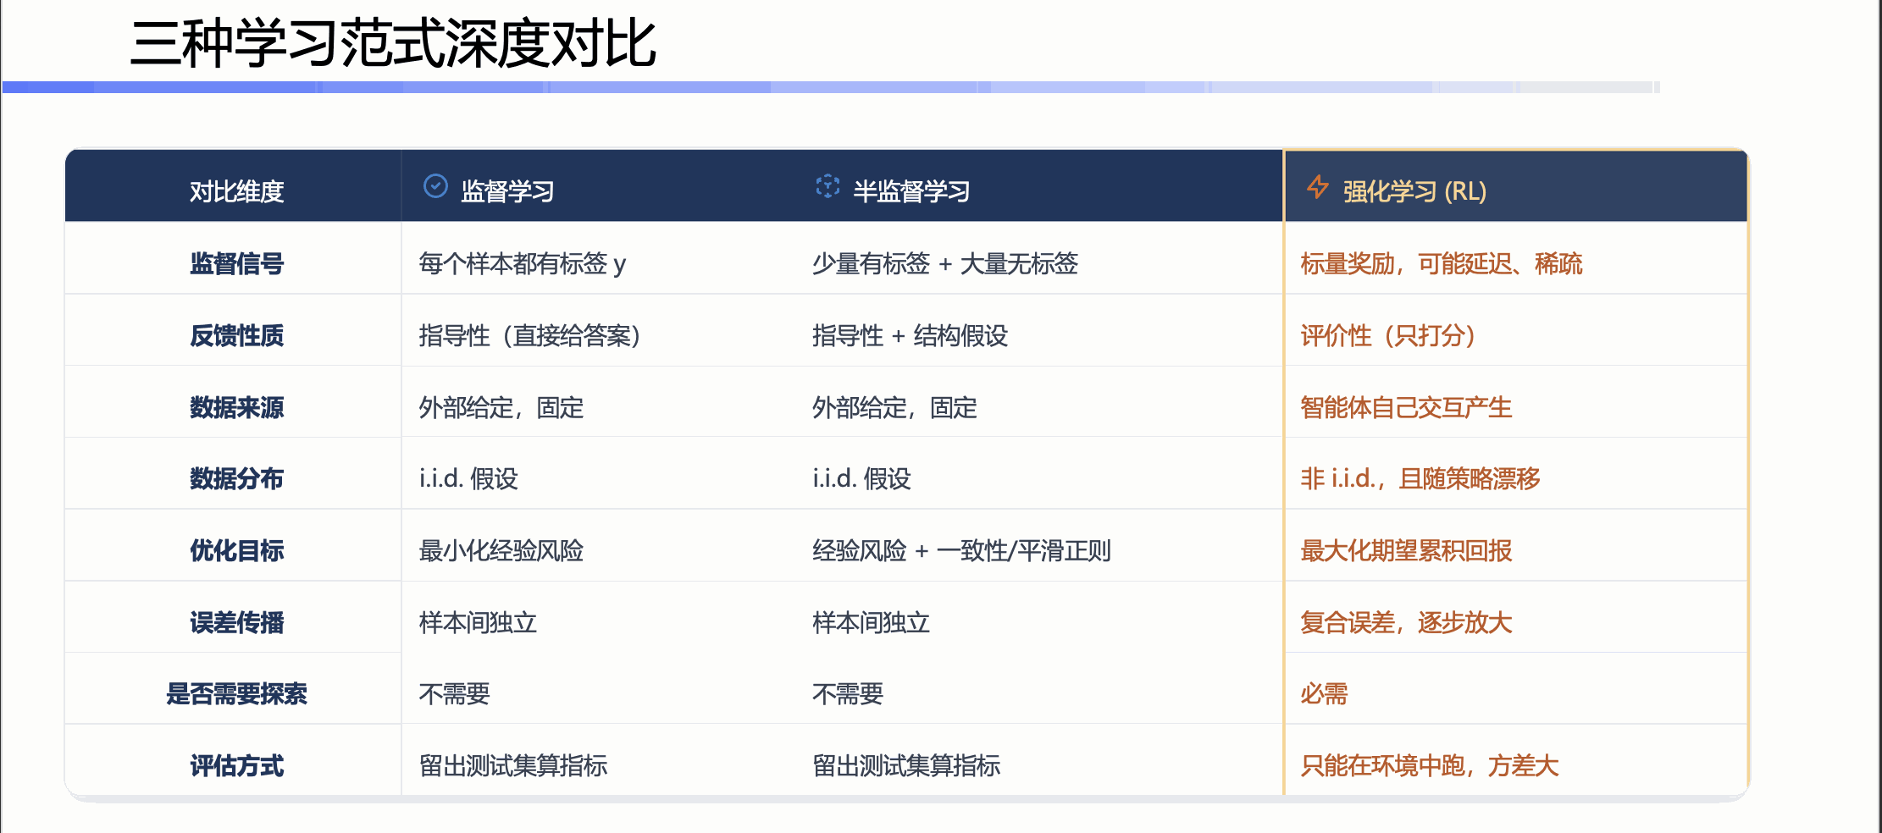Select the slide title 三种学习范式深度对比
1882x833 pixels.
coord(394,43)
